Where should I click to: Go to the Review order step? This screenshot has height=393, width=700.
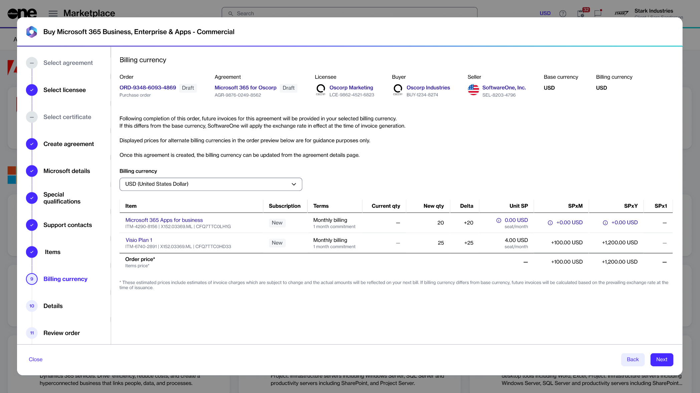pos(61,333)
